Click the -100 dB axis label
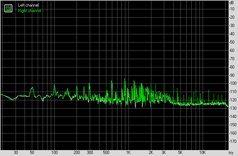This screenshot has height=156, width=238. [233, 83]
